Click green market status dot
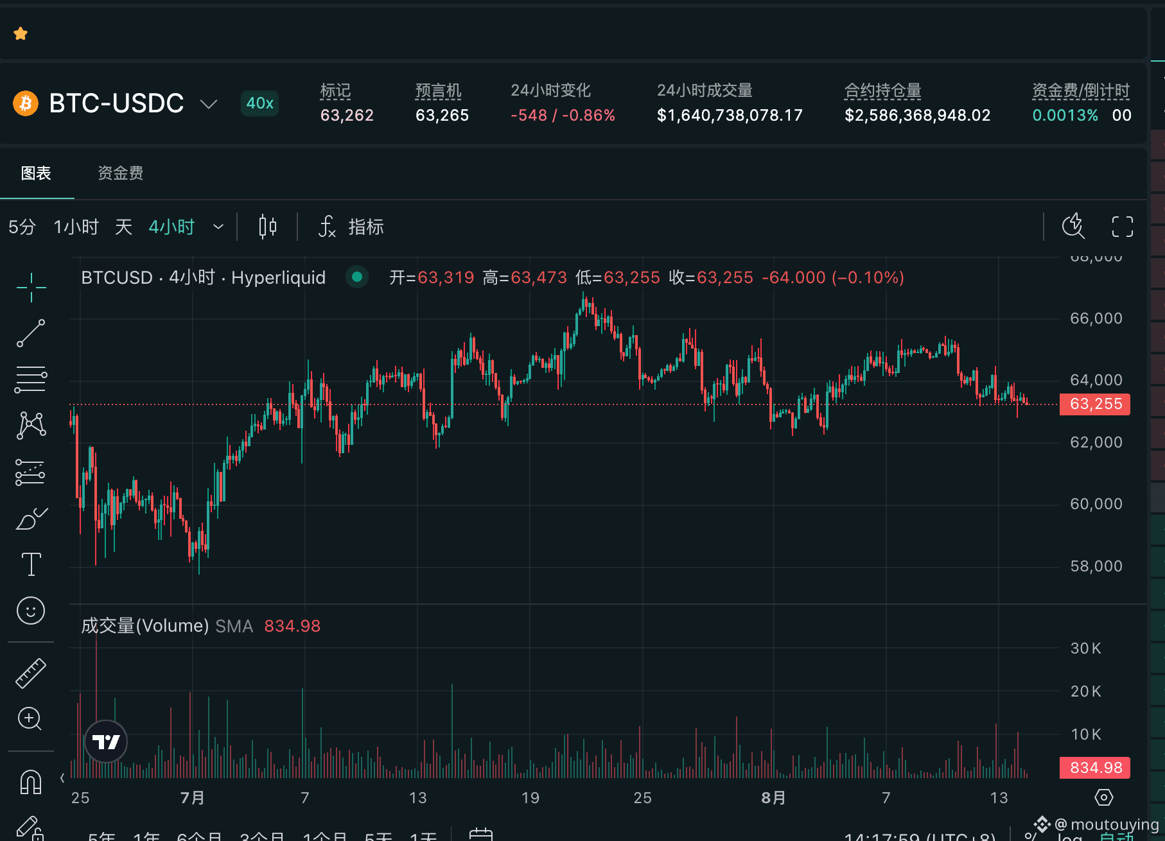This screenshot has width=1165, height=841. 357,277
